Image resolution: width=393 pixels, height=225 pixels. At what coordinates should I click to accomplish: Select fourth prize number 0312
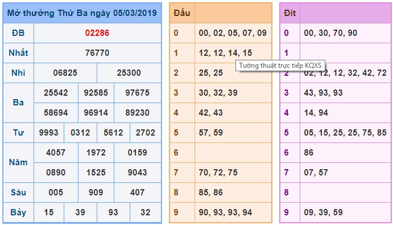(x=80, y=133)
